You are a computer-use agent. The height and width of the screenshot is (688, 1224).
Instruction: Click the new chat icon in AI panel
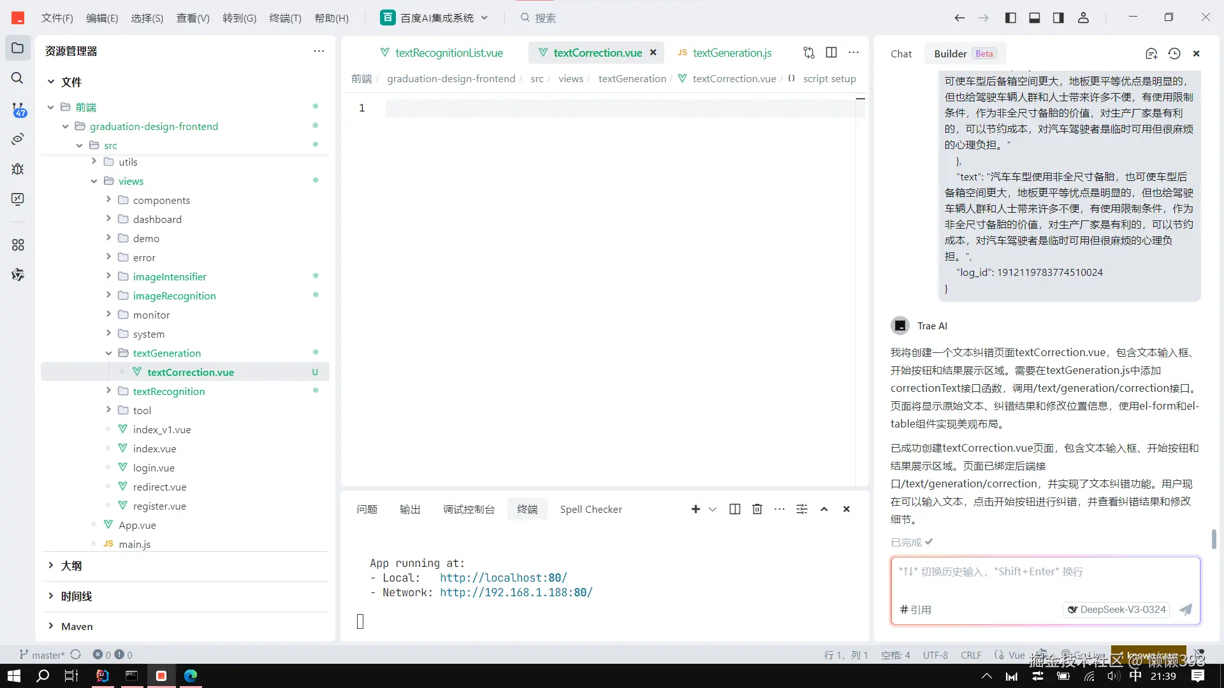[x=1151, y=54]
